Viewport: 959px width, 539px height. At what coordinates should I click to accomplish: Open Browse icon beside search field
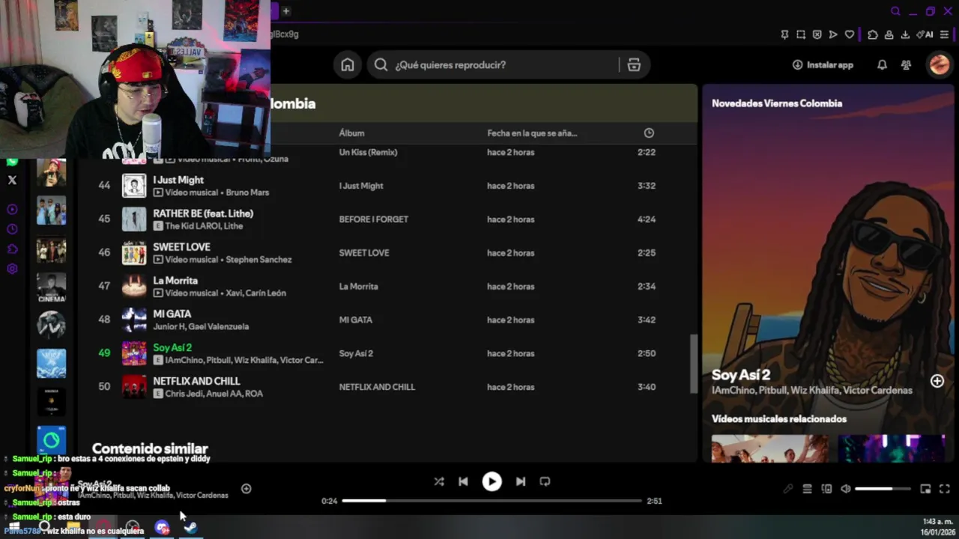coord(634,65)
